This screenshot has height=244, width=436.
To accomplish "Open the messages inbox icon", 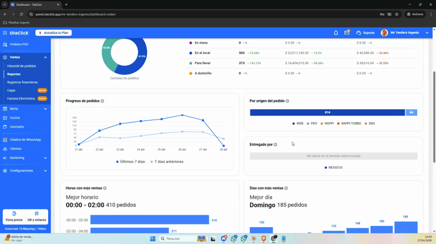I will pos(347,32).
